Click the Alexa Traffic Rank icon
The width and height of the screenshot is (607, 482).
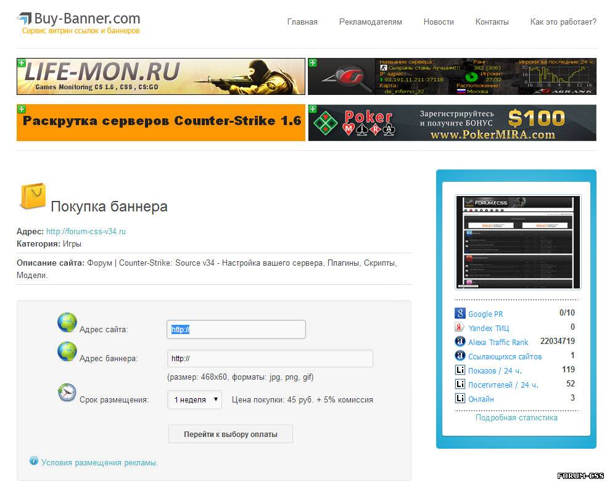tap(460, 341)
